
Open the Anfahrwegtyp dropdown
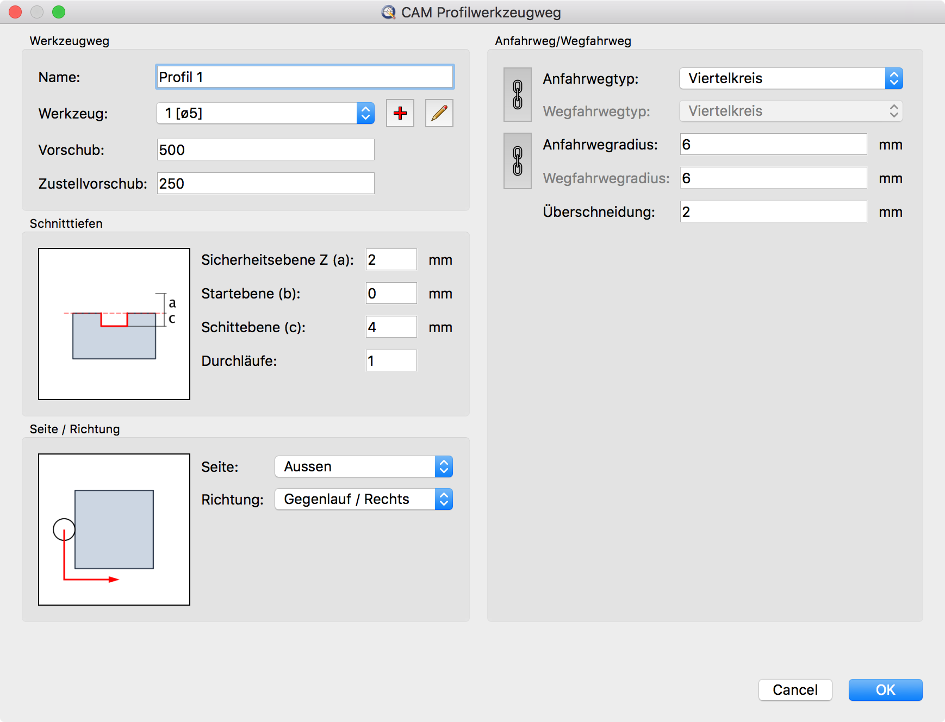tap(791, 78)
